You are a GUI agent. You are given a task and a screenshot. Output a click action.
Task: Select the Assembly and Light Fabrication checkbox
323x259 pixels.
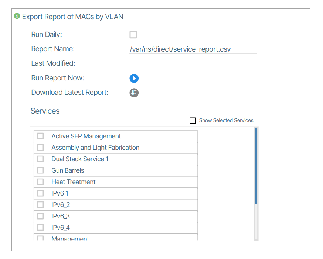tap(40, 148)
